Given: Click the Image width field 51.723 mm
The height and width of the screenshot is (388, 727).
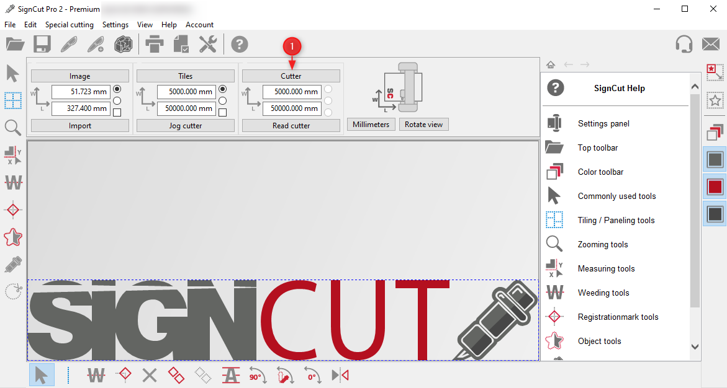Looking at the screenshot, I should [x=81, y=92].
